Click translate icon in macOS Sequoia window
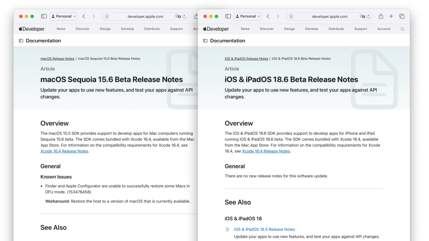The height and width of the screenshot is (241, 429). 178,16
